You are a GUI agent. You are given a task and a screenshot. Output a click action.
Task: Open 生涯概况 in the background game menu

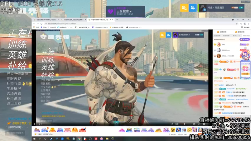click(x=14, y=89)
